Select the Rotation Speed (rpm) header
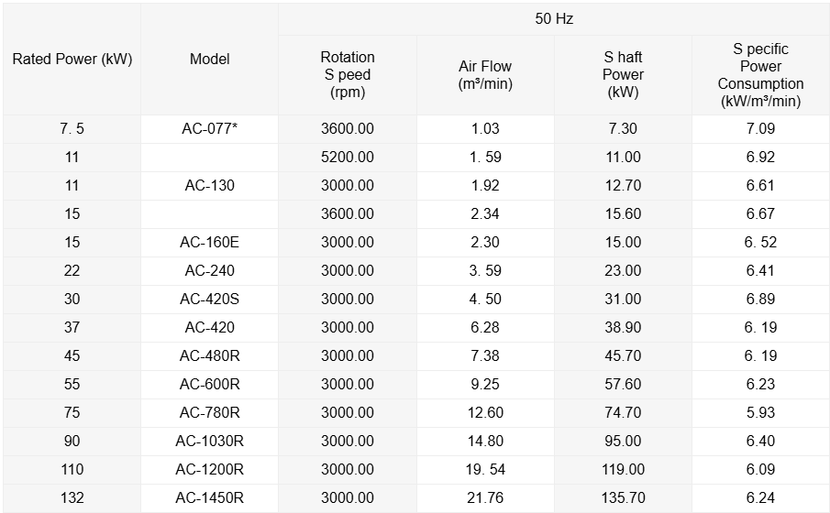The width and height of the screenshot is (830, 513). click(x=348, y=75)
